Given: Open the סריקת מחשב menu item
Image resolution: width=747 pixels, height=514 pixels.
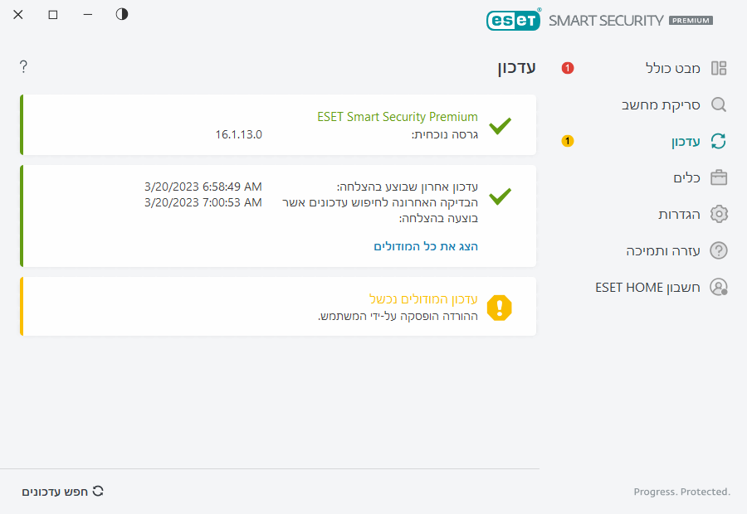Looking at the screenshot, I should [661, 105].
